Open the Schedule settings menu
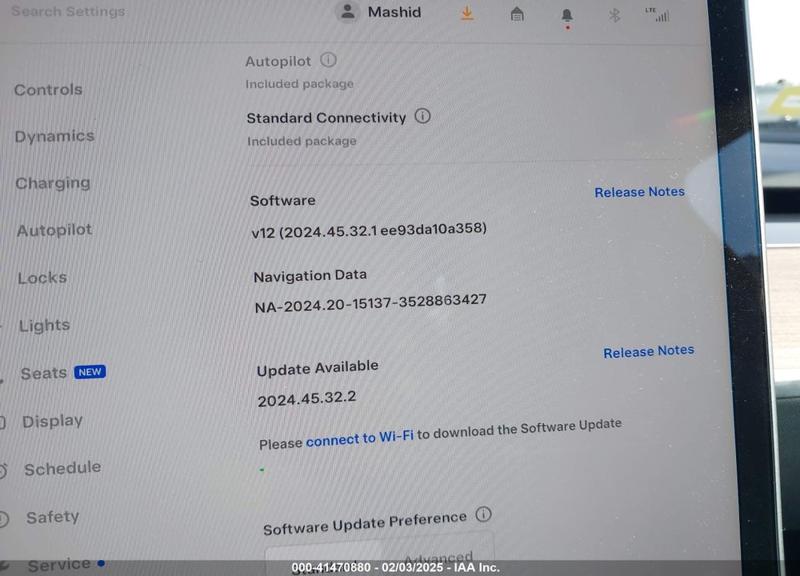800x576 pixels. [62, 468]
